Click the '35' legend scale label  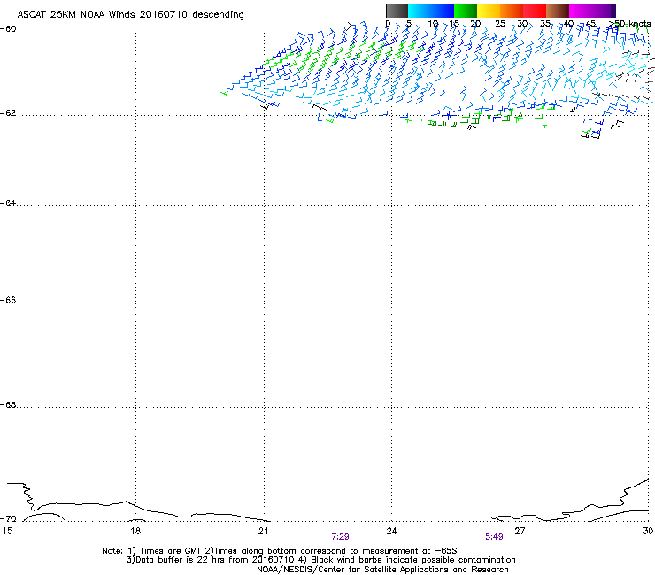coord(545,24)
